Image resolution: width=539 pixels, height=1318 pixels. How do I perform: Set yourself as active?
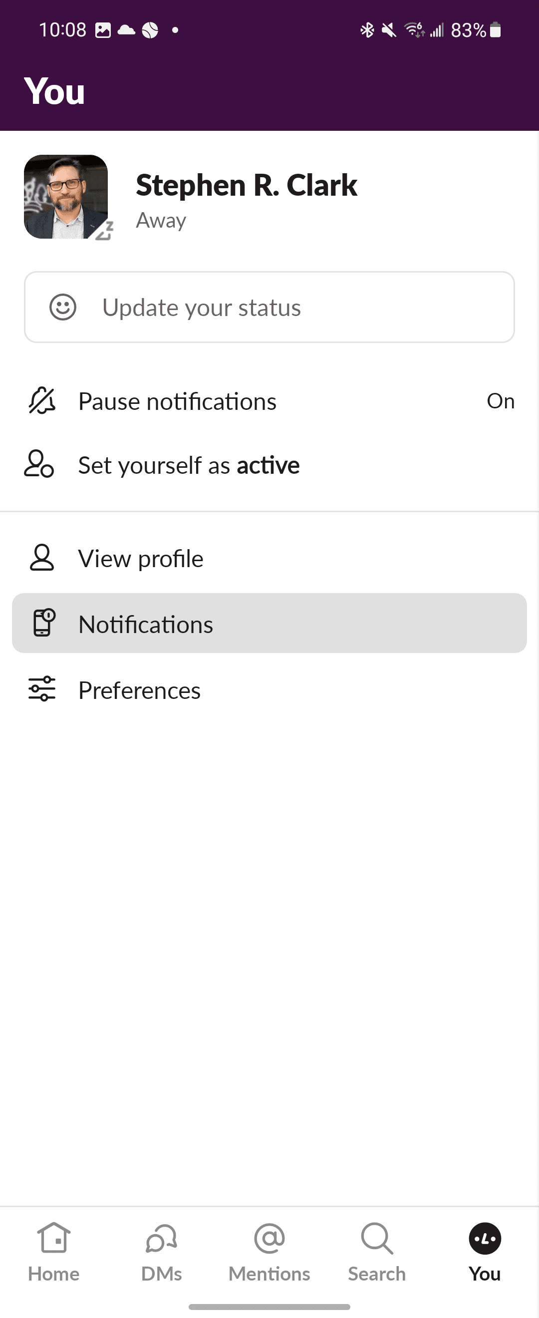(189, 465)
